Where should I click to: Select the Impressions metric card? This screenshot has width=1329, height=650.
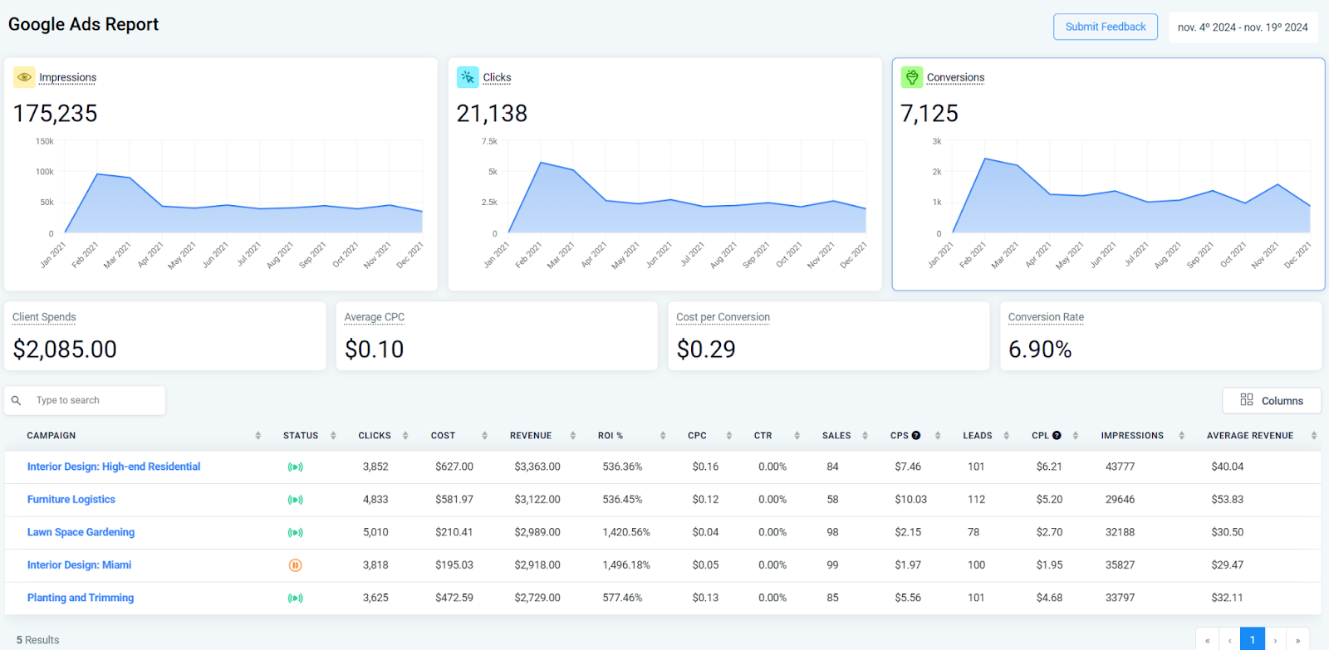tap(221, 174)
